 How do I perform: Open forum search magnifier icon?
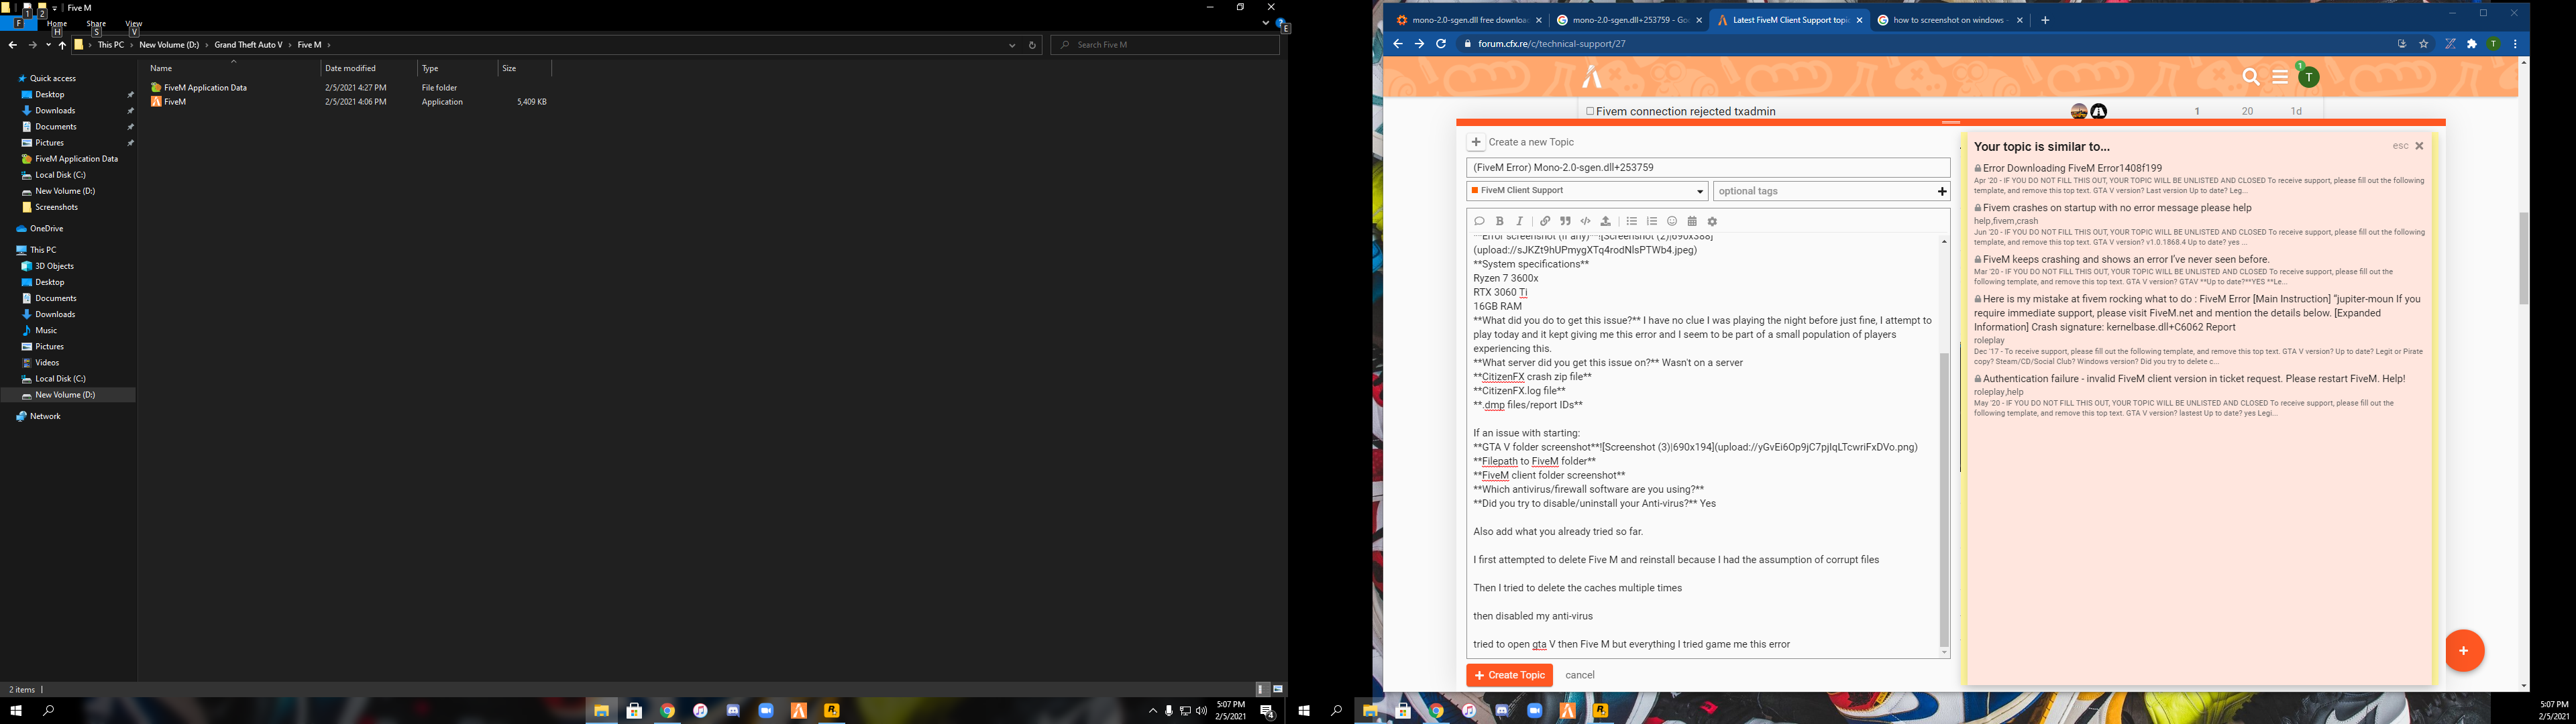tap(2251, 77)
